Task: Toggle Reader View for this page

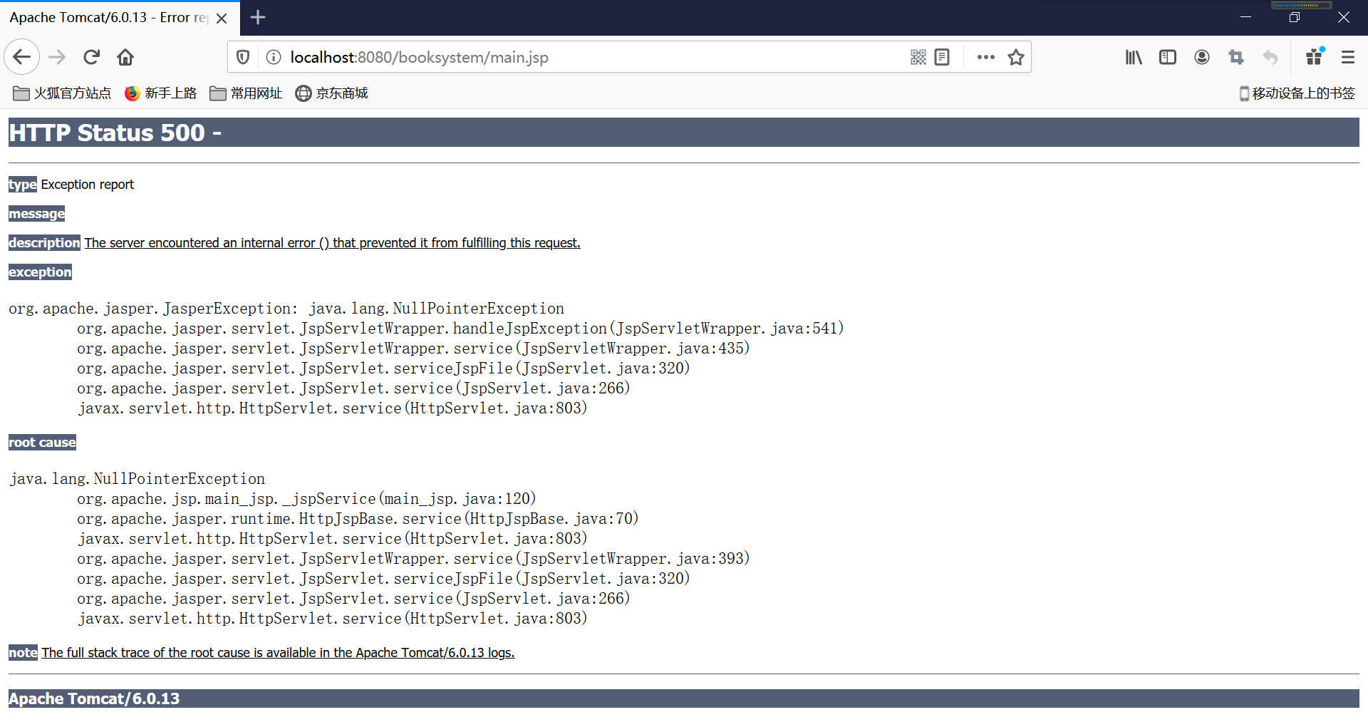Action: [x=942, y=57]
